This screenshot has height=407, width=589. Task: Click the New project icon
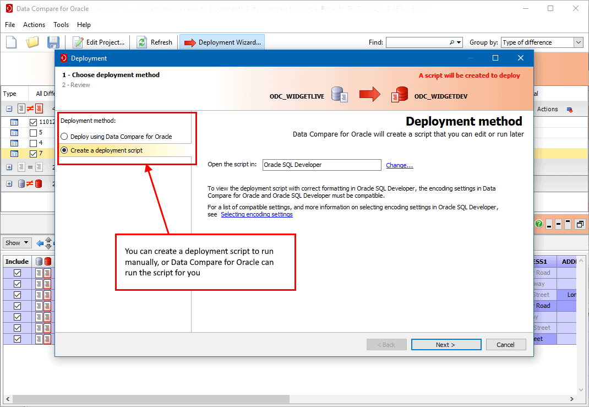12,42
